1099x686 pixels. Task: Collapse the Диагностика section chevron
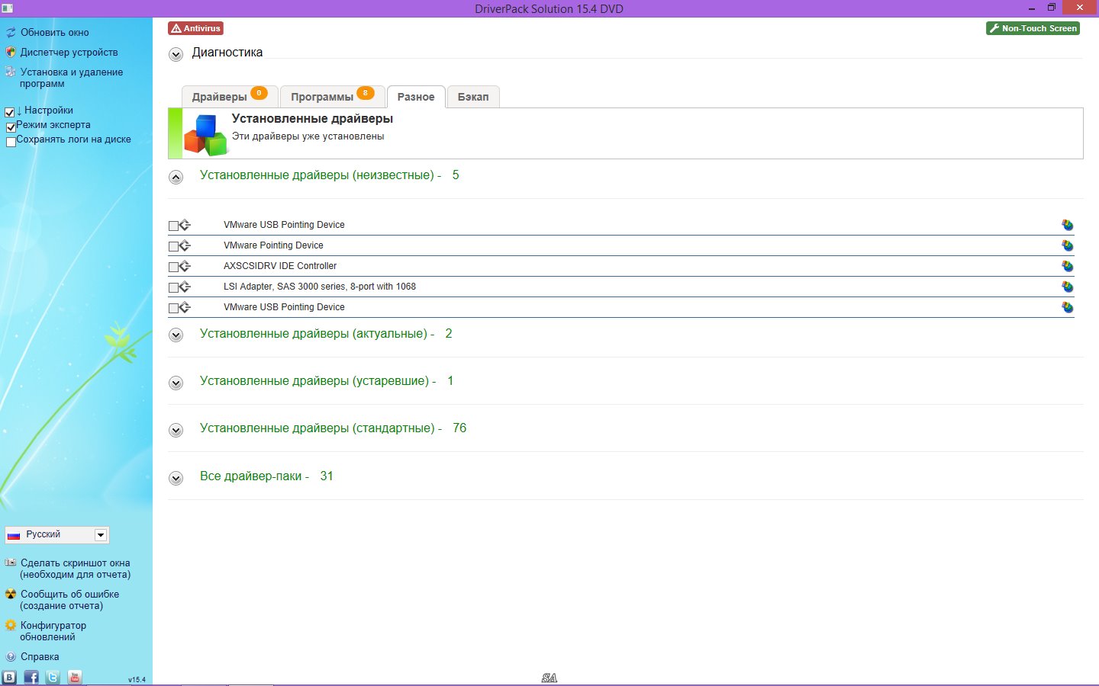pos(176,54)
